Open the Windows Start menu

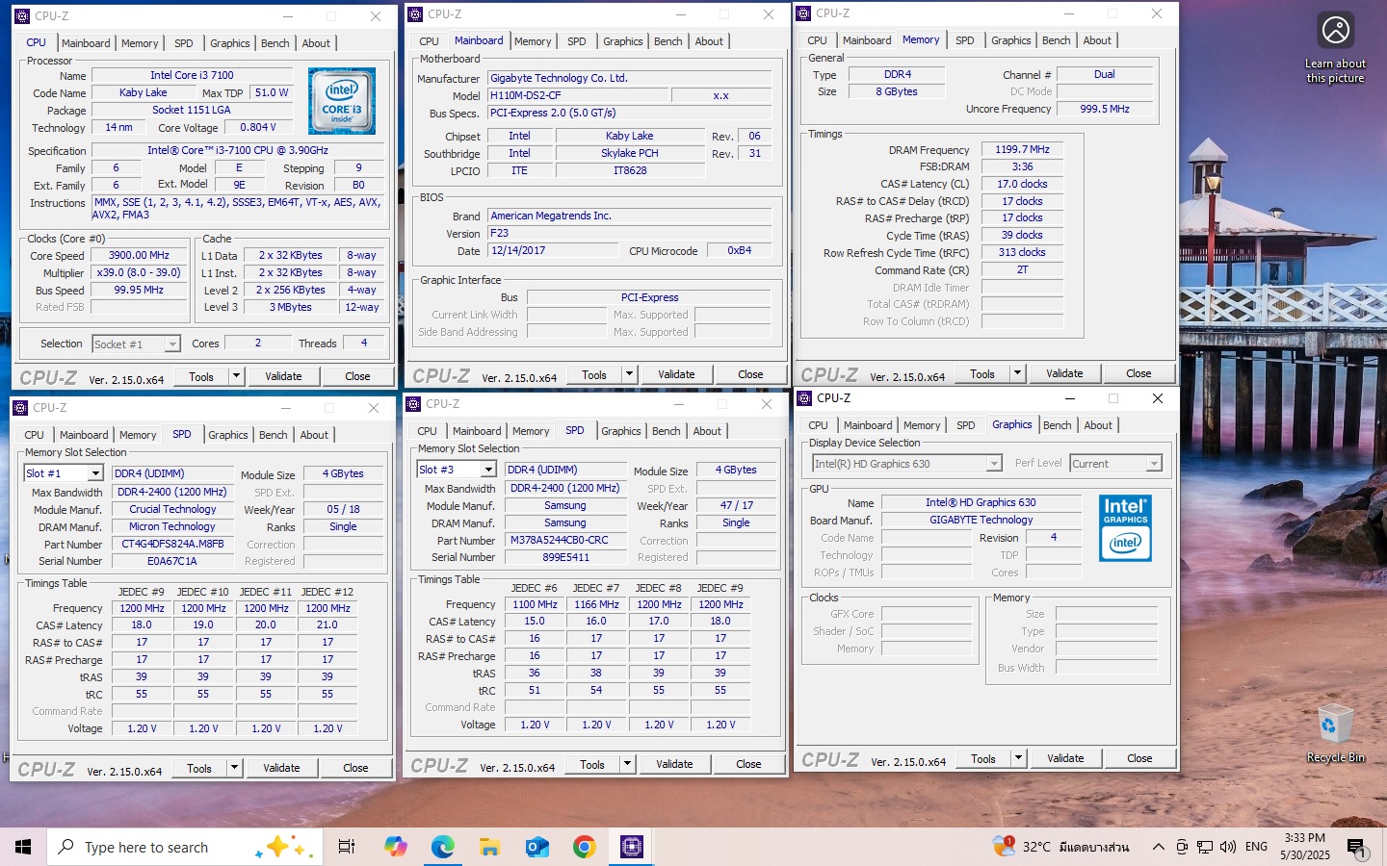[23, 847]
